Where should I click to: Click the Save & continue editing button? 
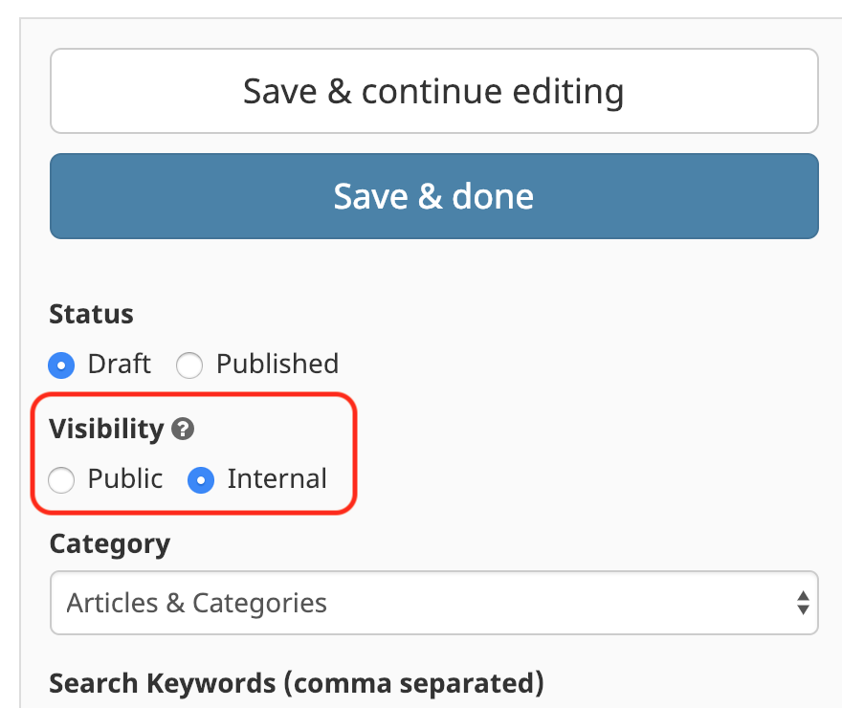tap(433, 91)
